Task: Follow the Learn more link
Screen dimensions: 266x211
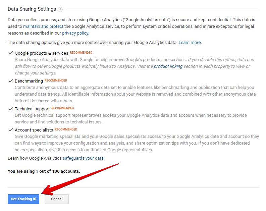Action: click(x=190, y=42)
